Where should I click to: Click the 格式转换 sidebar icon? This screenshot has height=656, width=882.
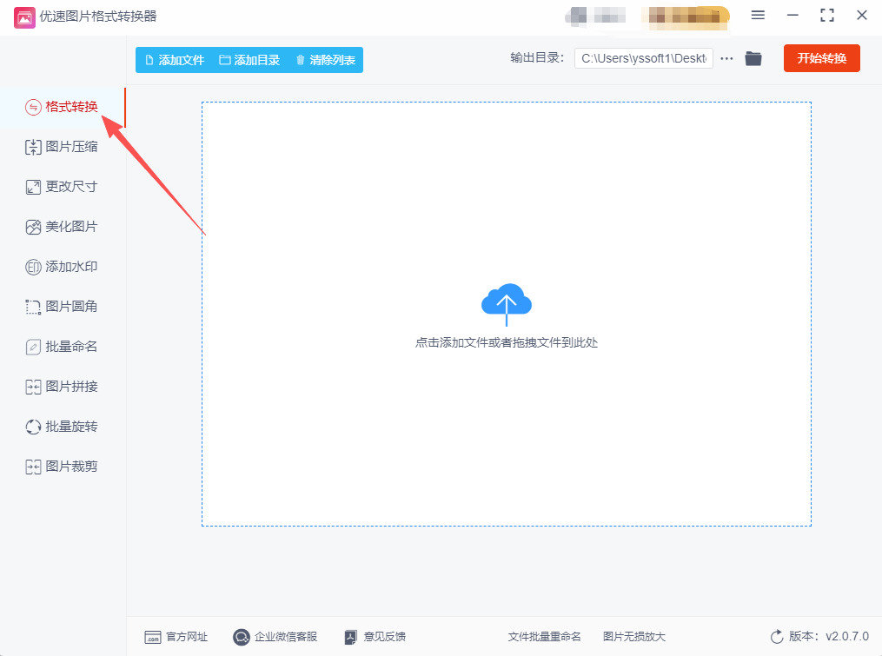(33, 107)
